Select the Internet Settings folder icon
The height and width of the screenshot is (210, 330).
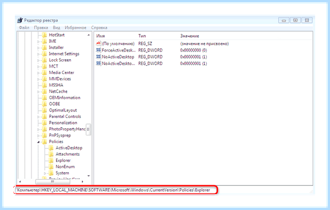click(45, 54)
